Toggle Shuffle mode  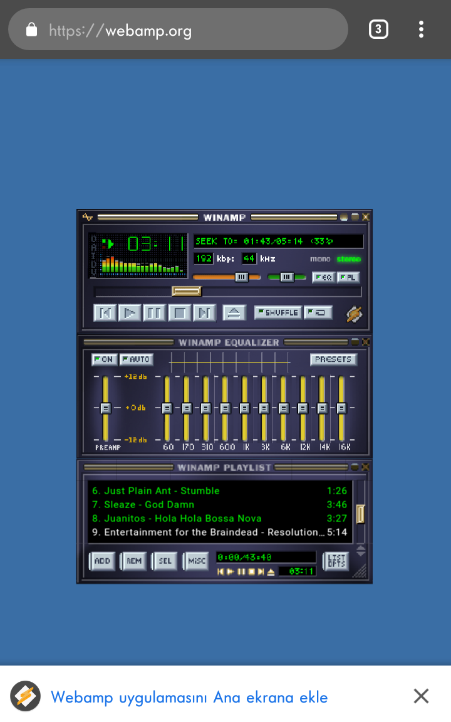pyautogui.click(x=278, y=312)
